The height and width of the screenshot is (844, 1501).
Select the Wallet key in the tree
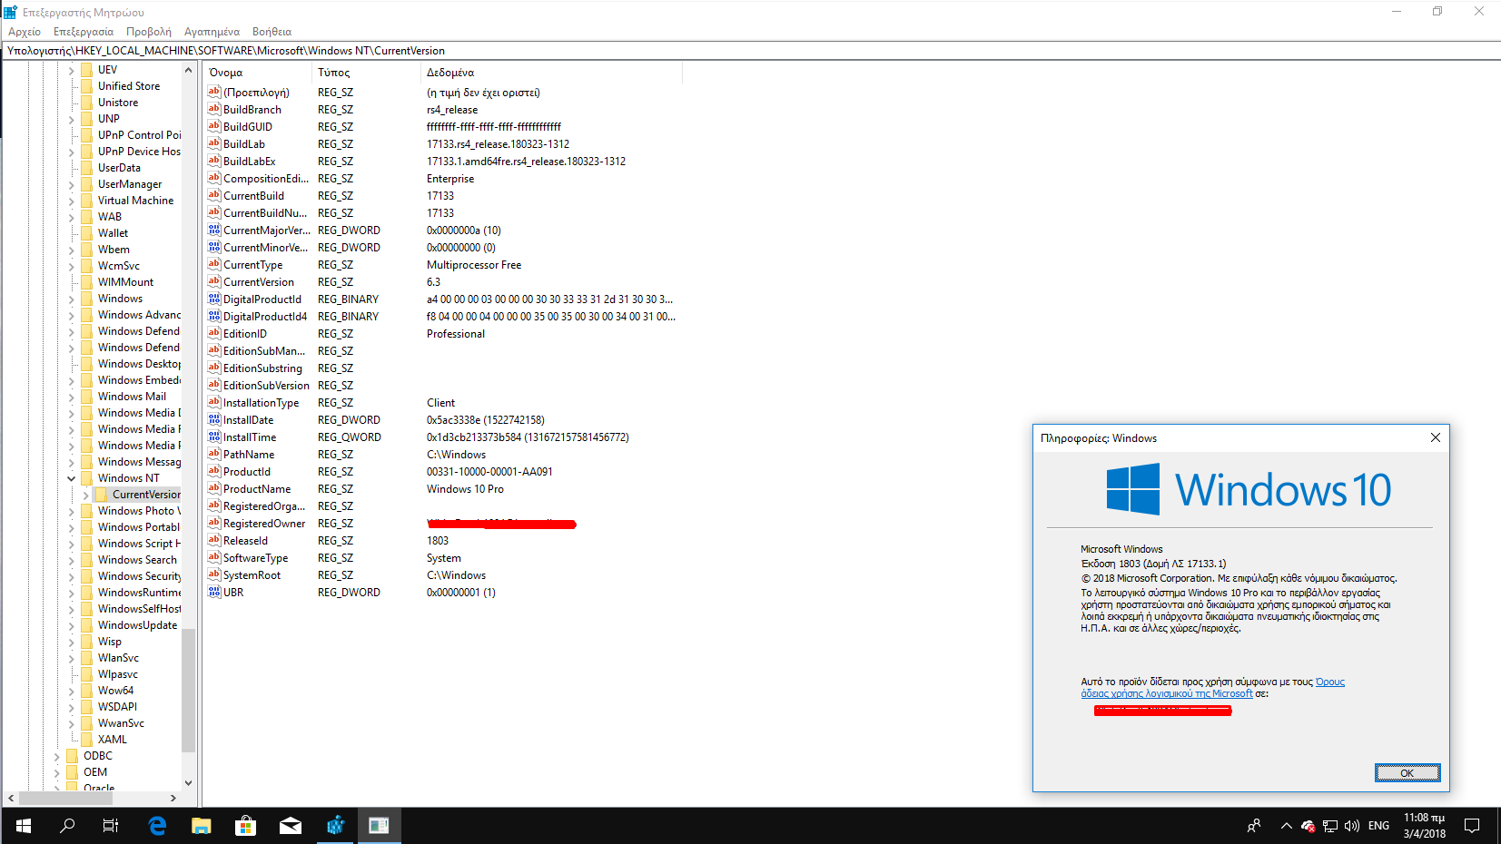coord(113,233)
